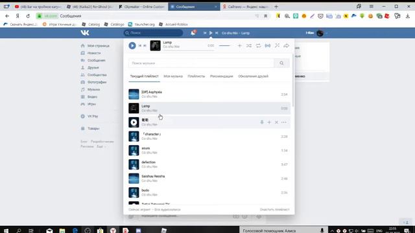Switch to the Рекомендации tab
The height and width of the screenshot is (233, 415).
coord(222,76)
